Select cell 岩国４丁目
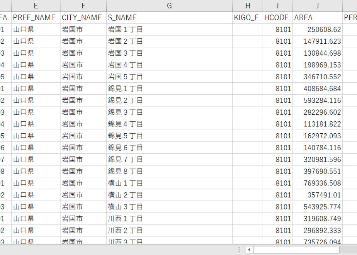357x255 pixels. 169,65
